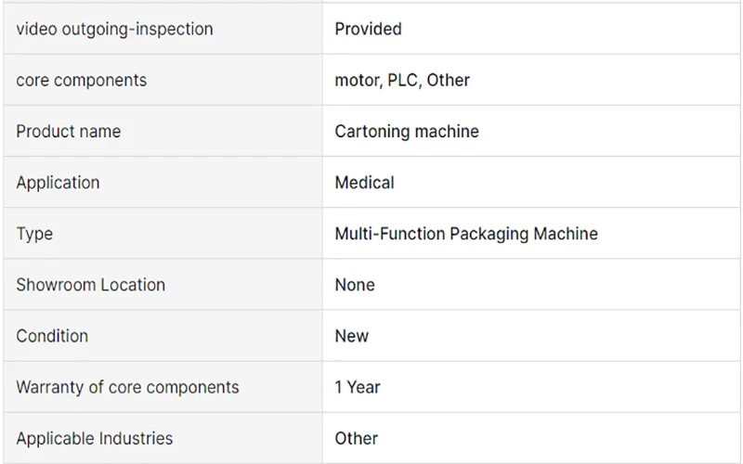The image size is (743, 464).
Task: Select the 'New' condition value
Action: tap(352, 336)
